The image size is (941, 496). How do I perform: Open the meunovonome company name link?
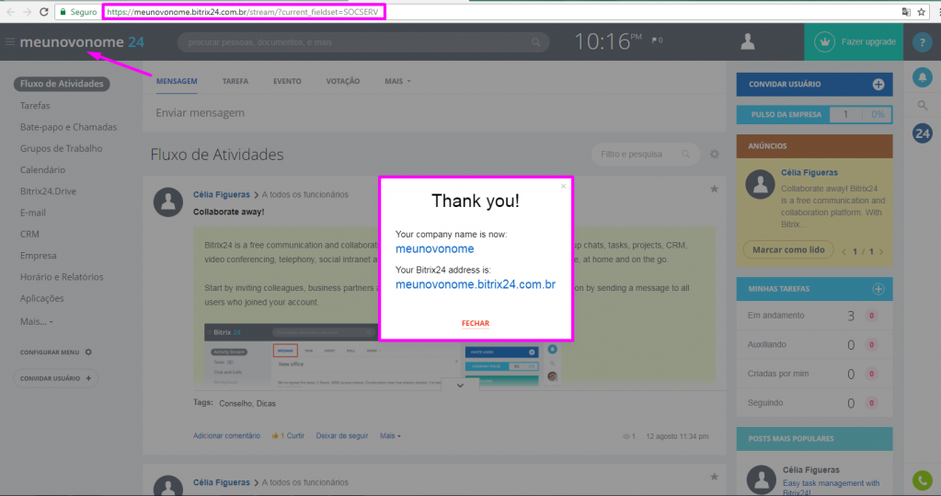click(x=434, y=248)
